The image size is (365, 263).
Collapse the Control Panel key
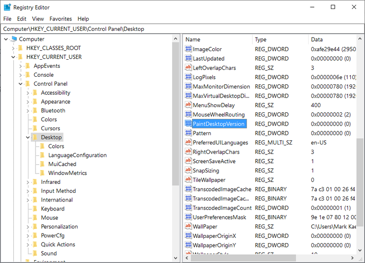[20, 84]
